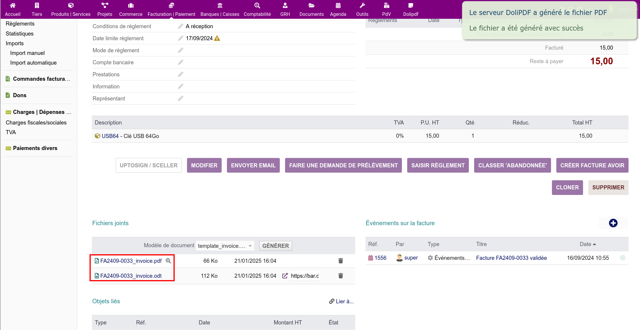
Task: Edit Date limite règlement with pencil icon
Action: (x=180, y=38)
